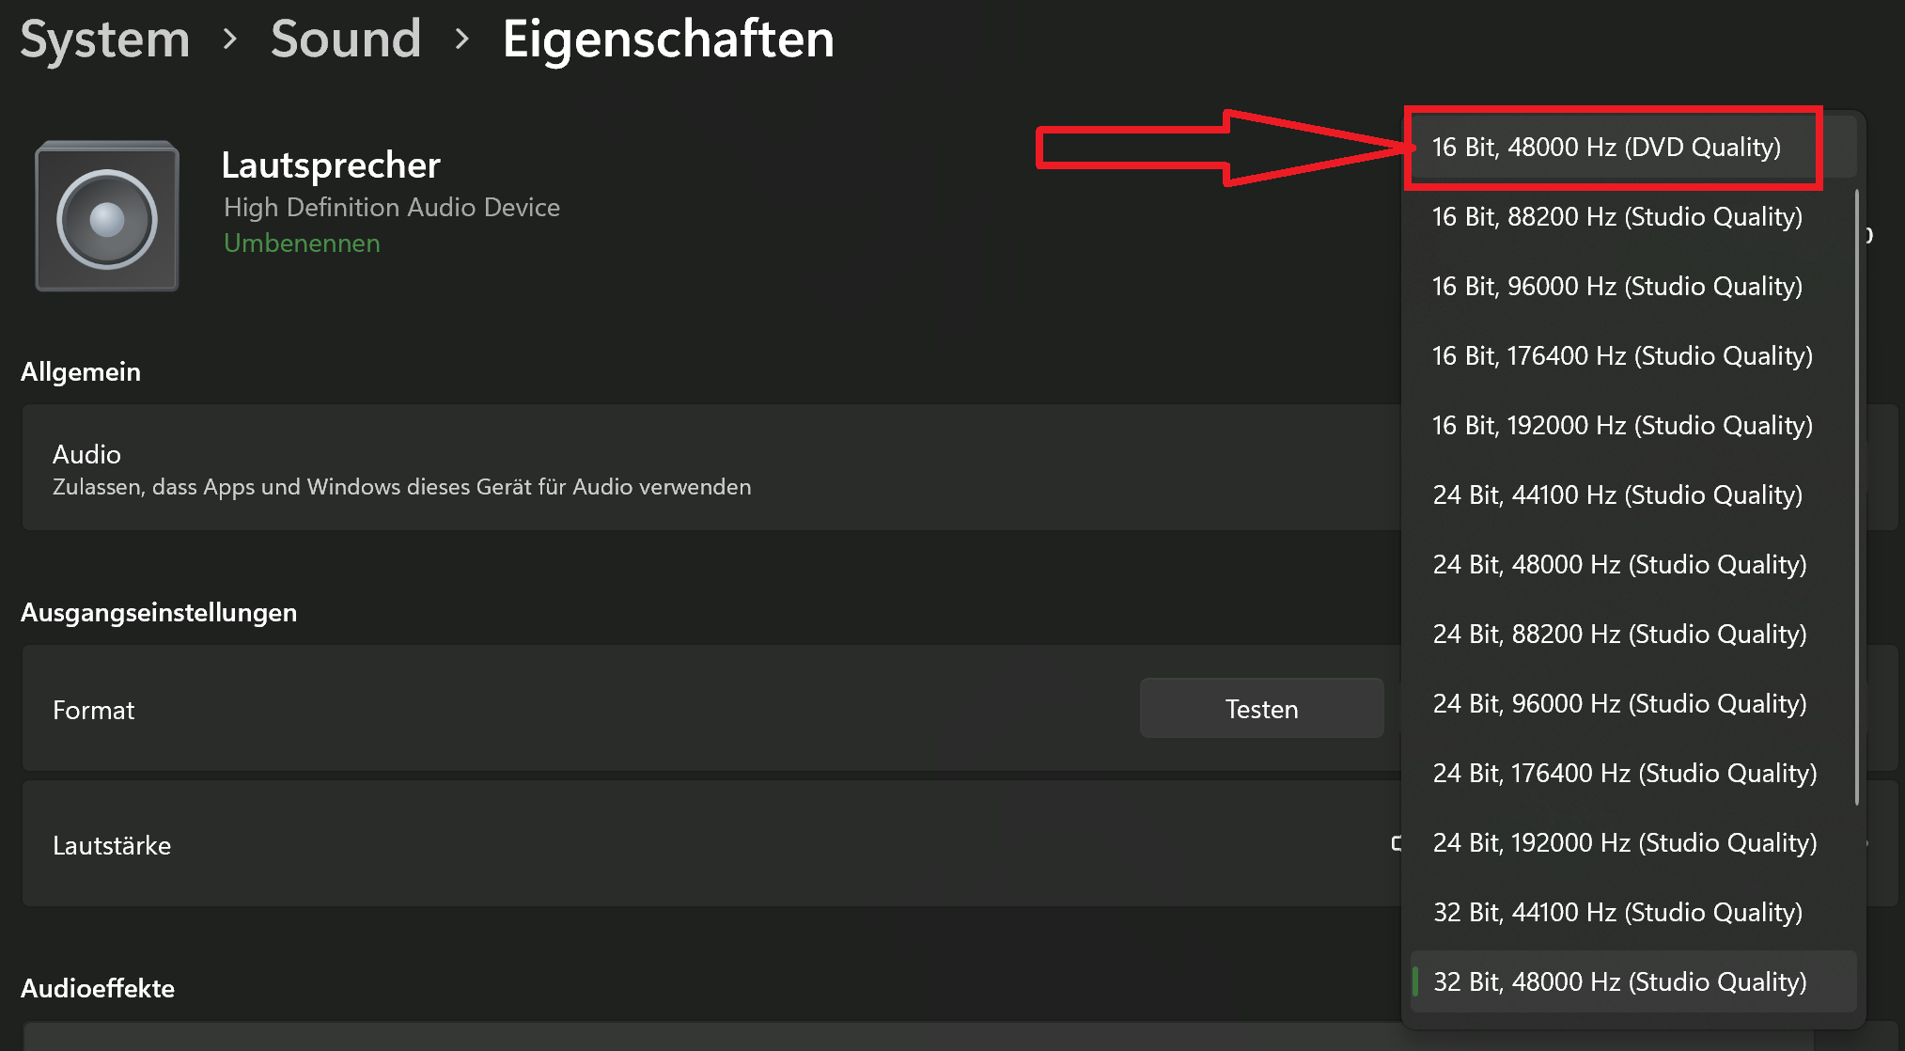Select 32 Bit, 44100 Hz (Studio Quality)
This screenshot has width=1905, height=1051.
pyautogui.click(x=1616, y=913)
